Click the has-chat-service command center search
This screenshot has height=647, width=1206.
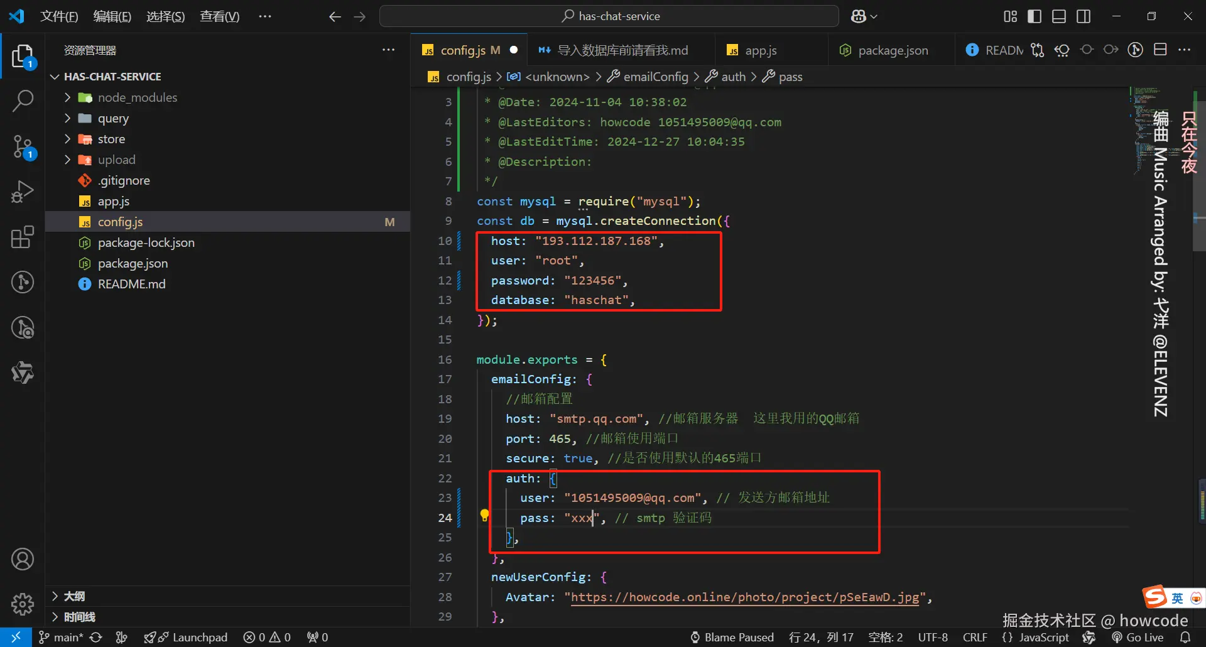point(609,16)
